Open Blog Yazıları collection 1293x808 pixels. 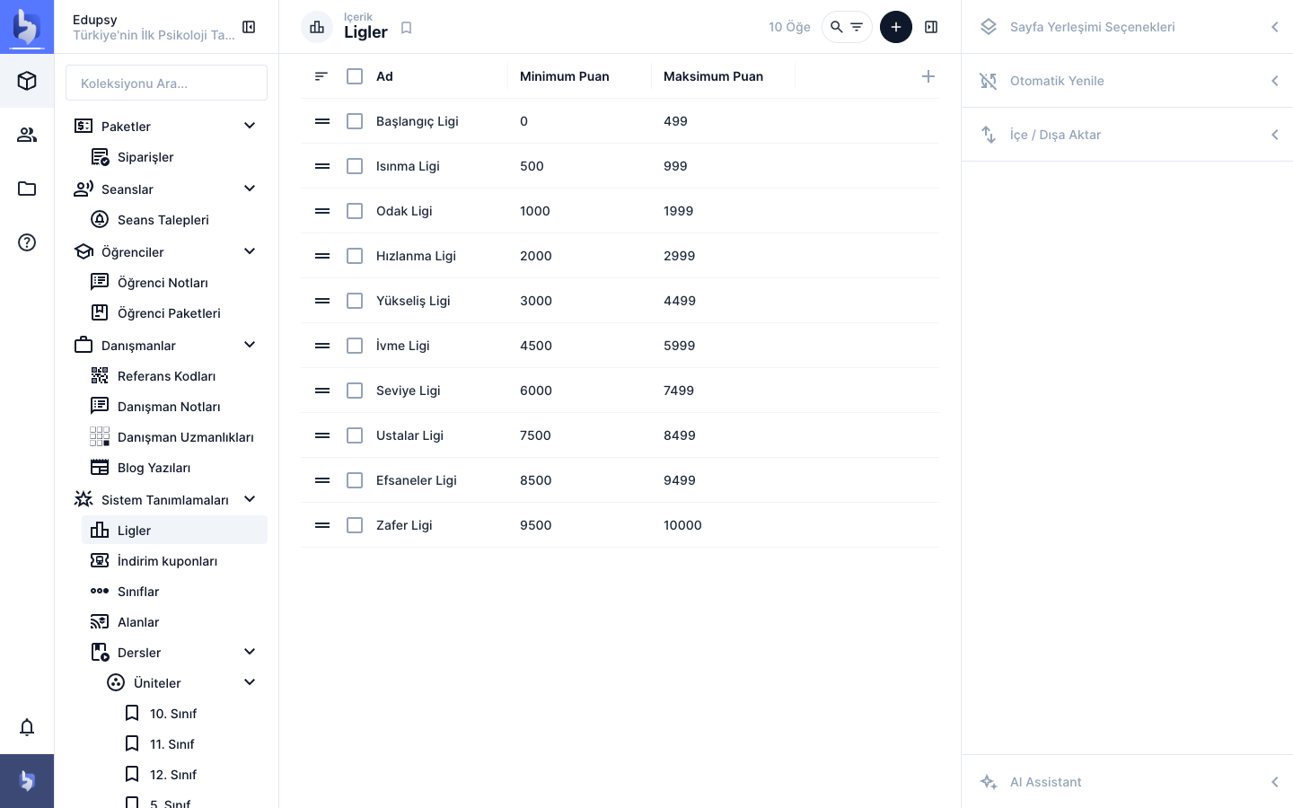tap(174, 468)
